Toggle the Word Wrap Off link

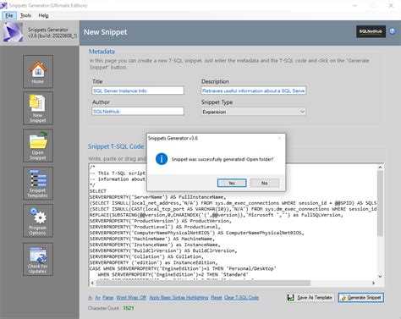click(131, 298)
